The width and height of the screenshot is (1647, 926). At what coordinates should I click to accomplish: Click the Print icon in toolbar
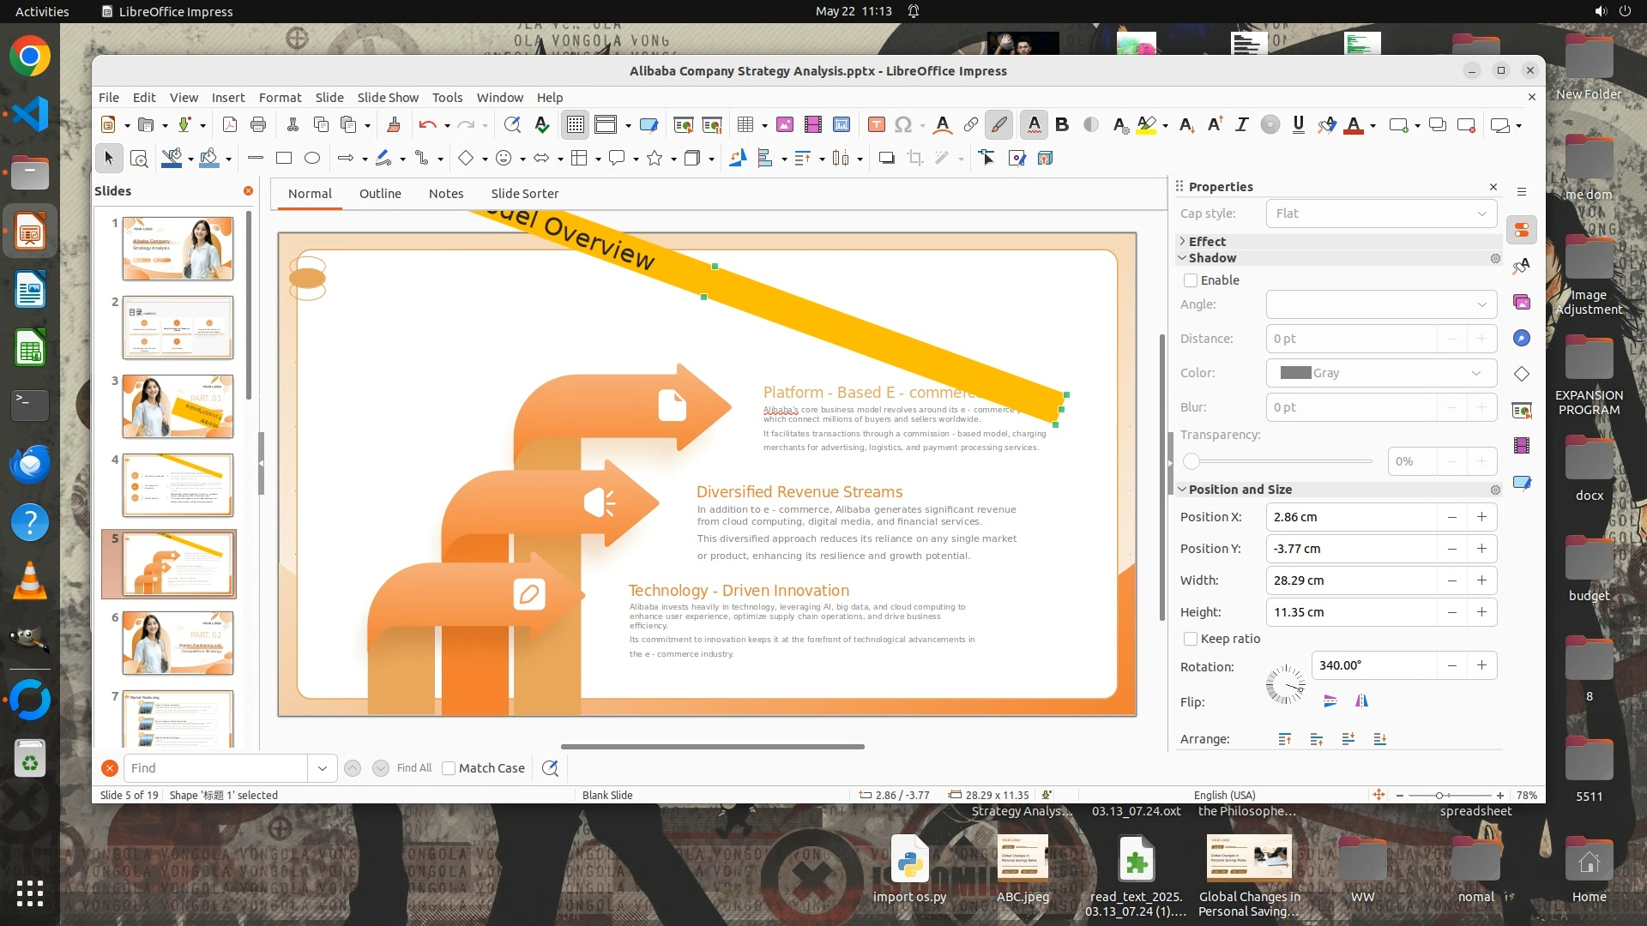point(258,124)
